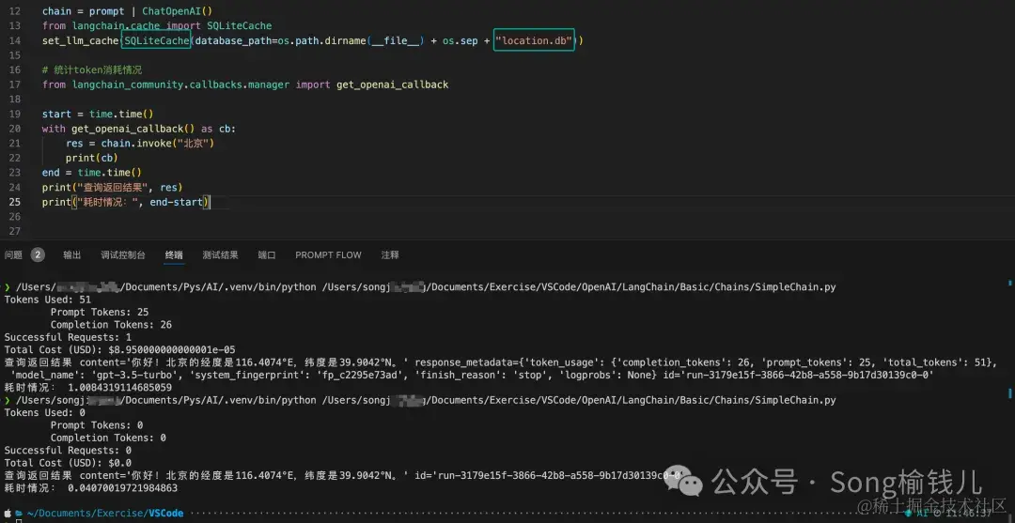This screenshot has height=523, width=1015.
Task: Click line number 15 in the gutter
Action: pos(15,55)
